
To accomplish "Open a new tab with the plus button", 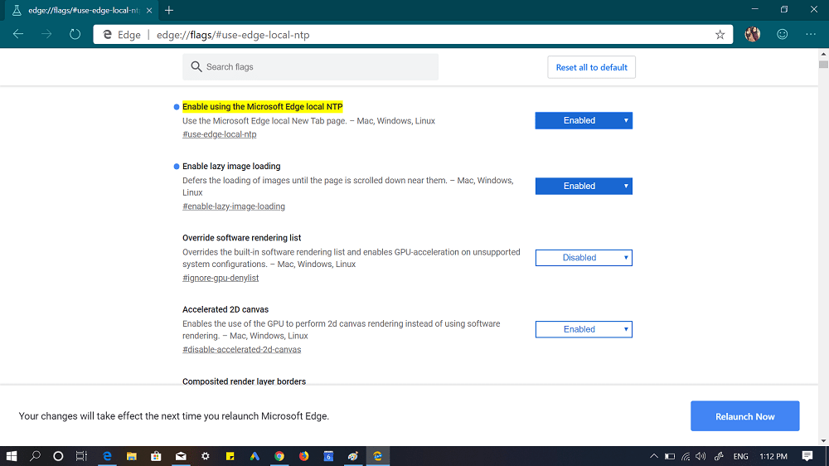I will pos(168,10).
